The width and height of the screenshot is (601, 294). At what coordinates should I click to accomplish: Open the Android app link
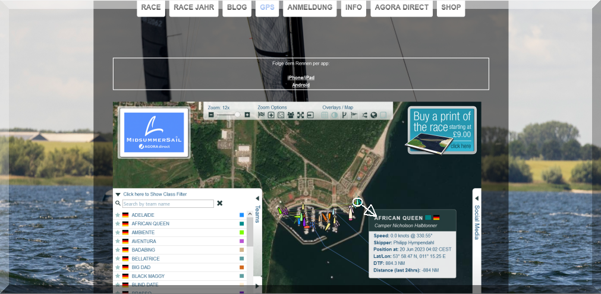coord(301,85)
